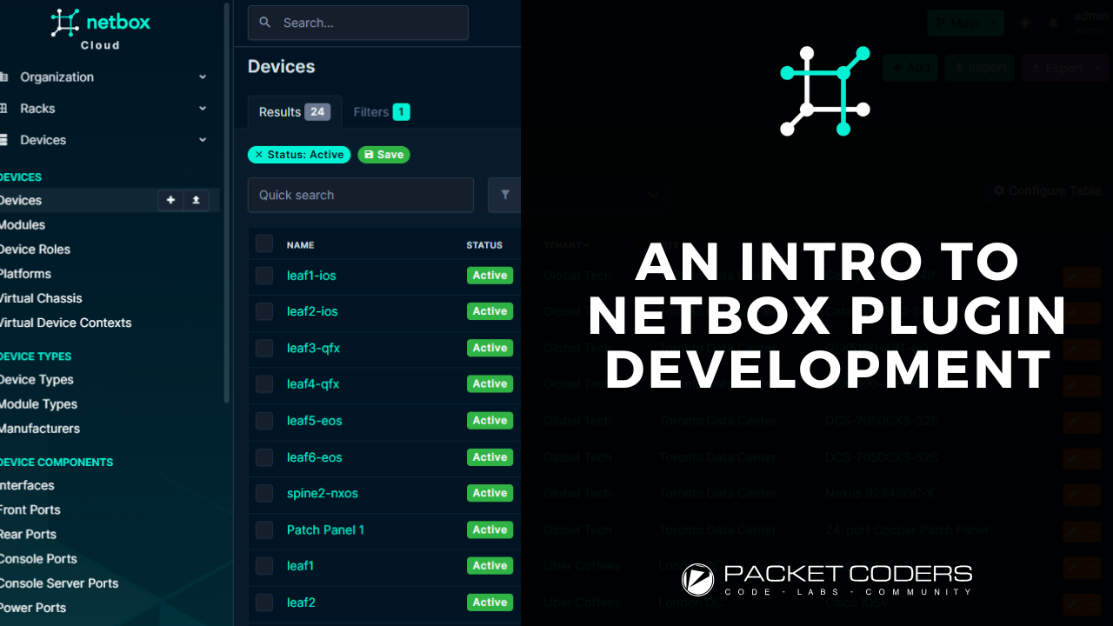1113x626 pixels.
Task: Click the green Save button
Action: 383,155
